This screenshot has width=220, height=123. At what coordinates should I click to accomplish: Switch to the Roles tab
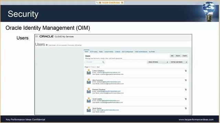(101, 52)
